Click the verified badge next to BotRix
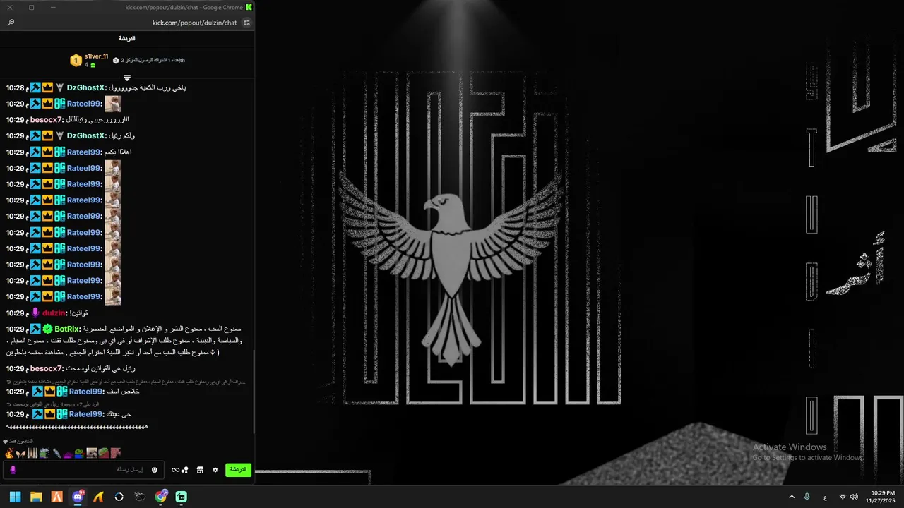The image size is (904, 508). click(47, 329)
